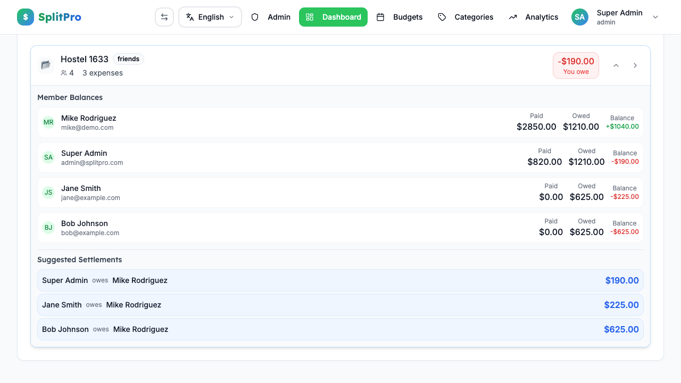Click the Categories tag icon
681x383 pixels.
click(x=442, y=17)
